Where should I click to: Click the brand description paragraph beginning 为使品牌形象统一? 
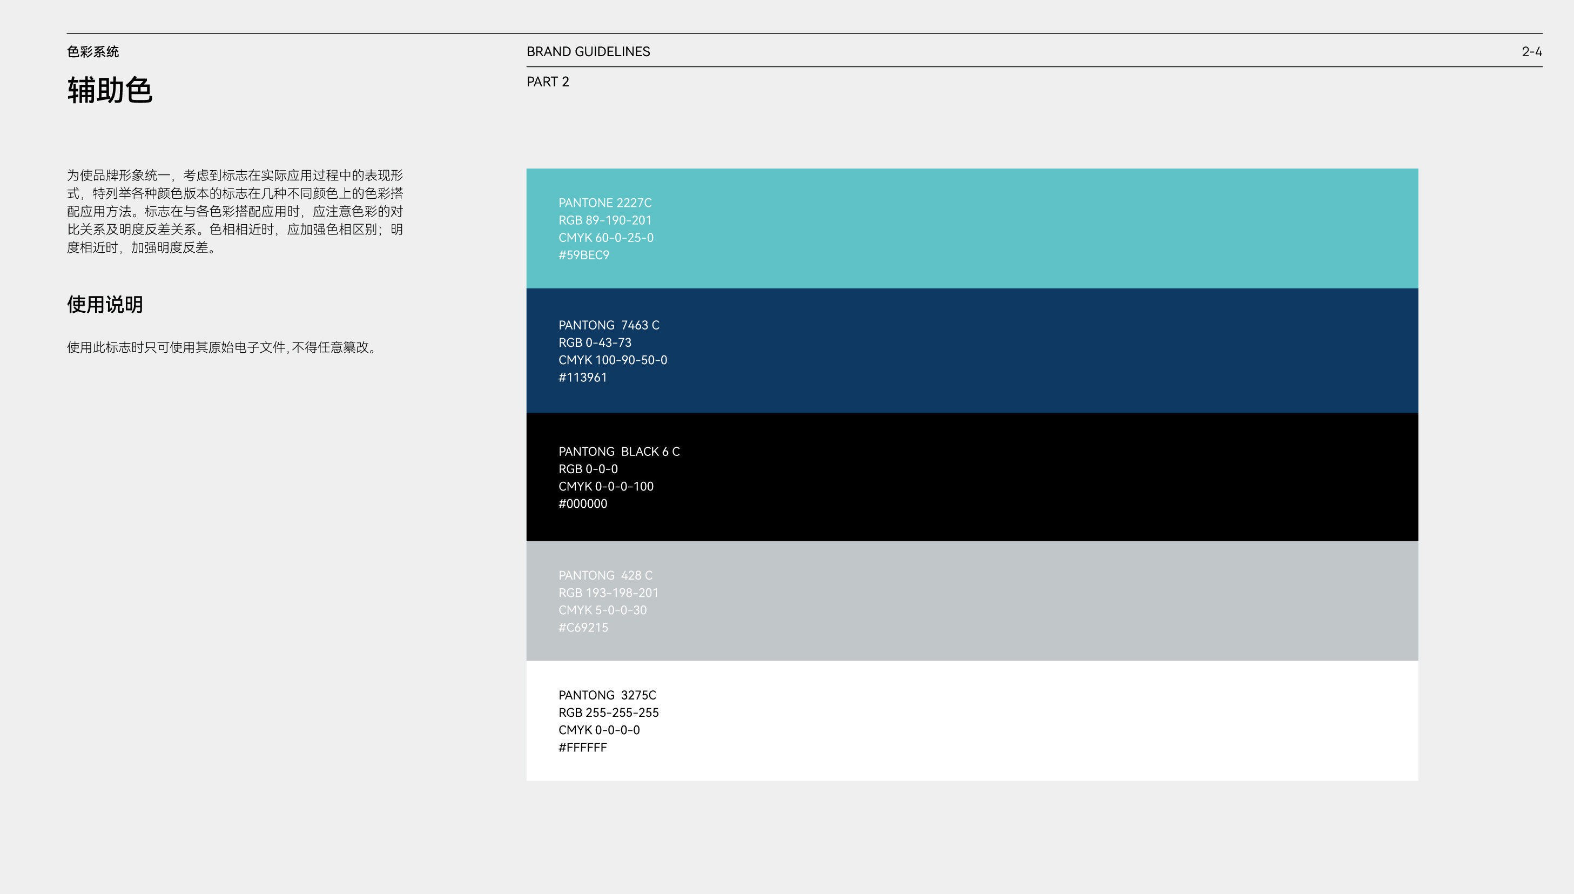(235, 211)
